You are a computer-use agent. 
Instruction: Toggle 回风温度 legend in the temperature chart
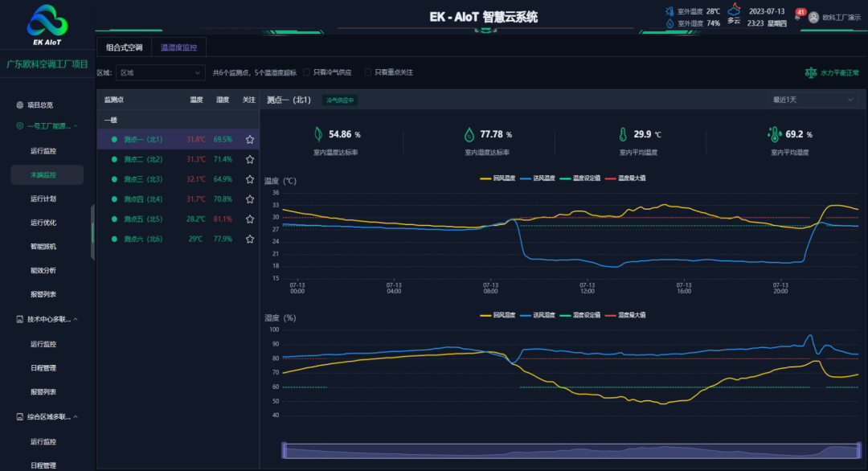(497, 178)
